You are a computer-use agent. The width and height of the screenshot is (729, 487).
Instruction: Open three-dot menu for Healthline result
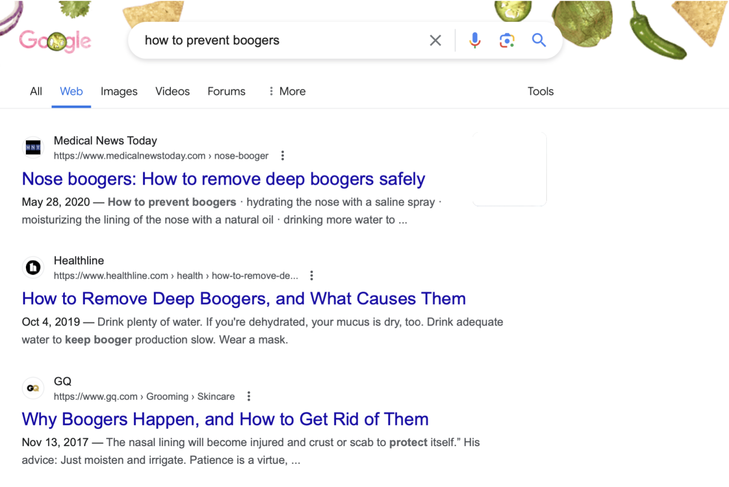(311, 275)
